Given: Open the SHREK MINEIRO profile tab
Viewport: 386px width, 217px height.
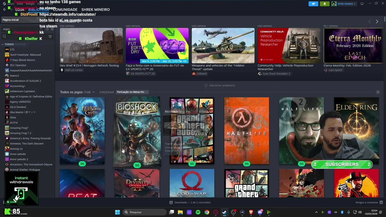Looking at the screenshot, I should 96,10.
